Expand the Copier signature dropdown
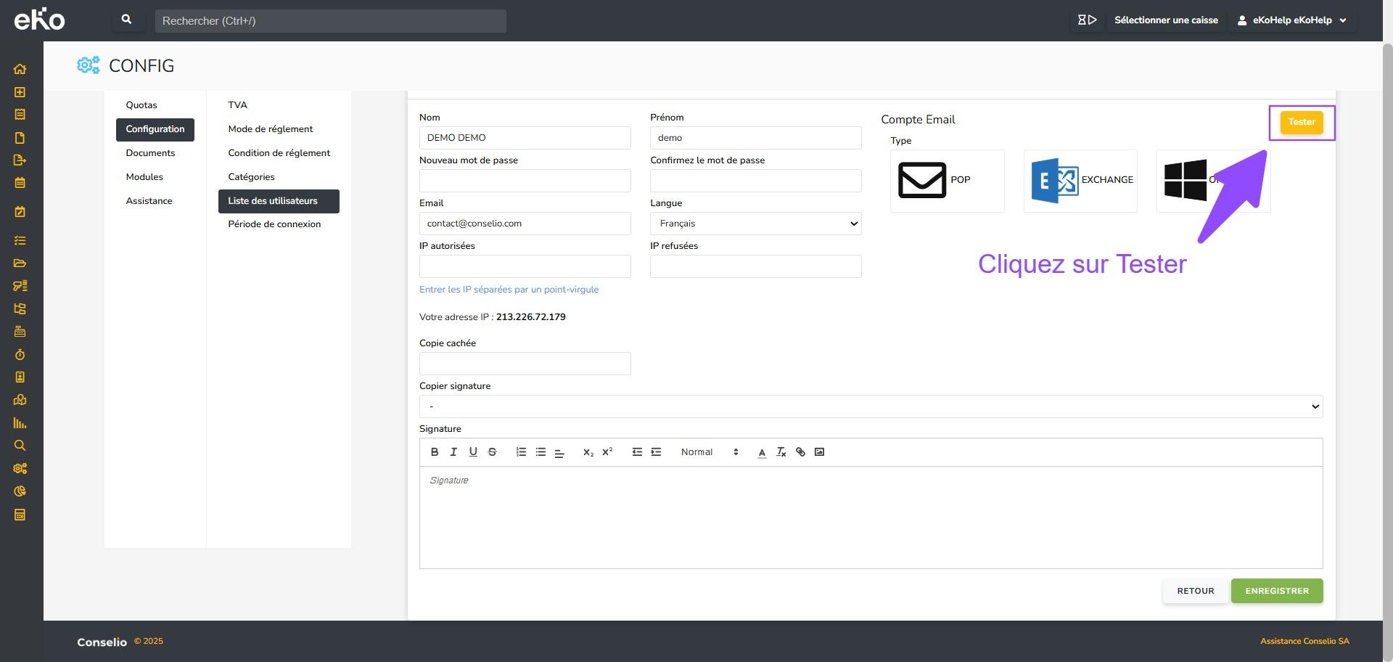The height and width of the screenshot is (662, 1393). 871,406
